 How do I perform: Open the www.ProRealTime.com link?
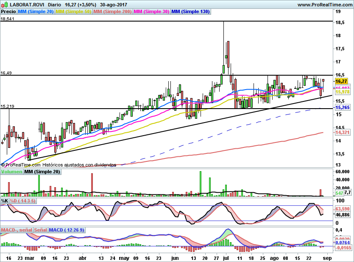coord(325,5)
